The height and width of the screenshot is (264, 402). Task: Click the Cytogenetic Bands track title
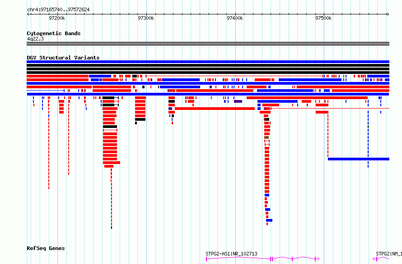tap(54, 33)
